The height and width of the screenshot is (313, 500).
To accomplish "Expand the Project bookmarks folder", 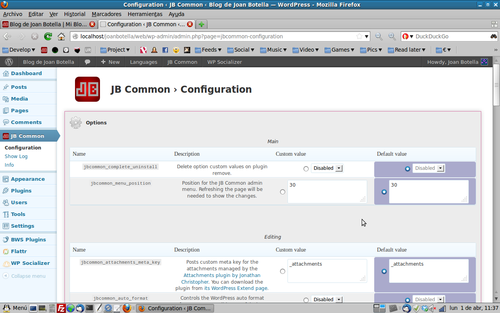I will point(115,50).
